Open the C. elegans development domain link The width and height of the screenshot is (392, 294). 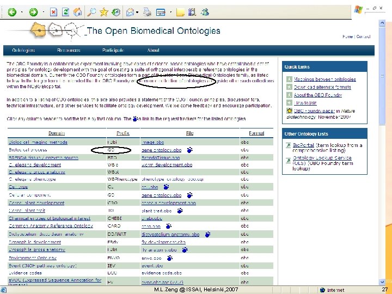(35, 165)
